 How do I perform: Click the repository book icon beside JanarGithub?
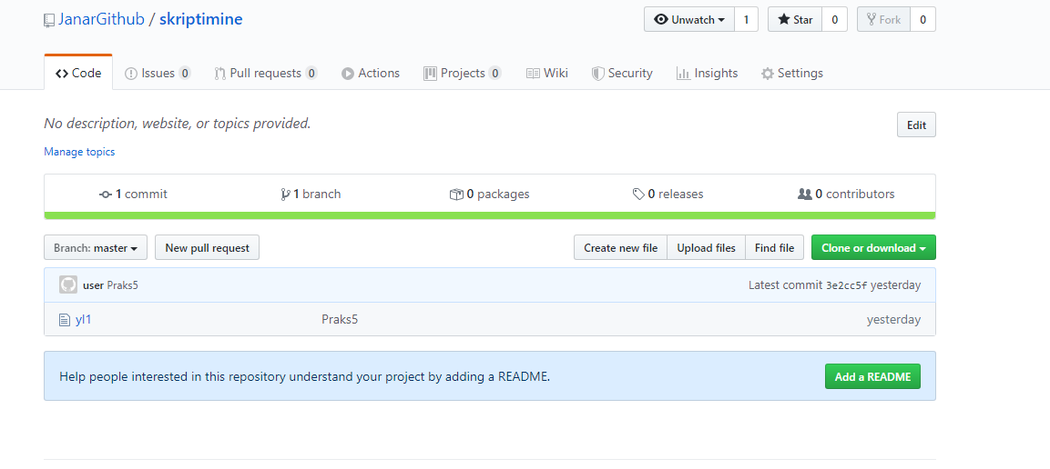tap(49, 20)
